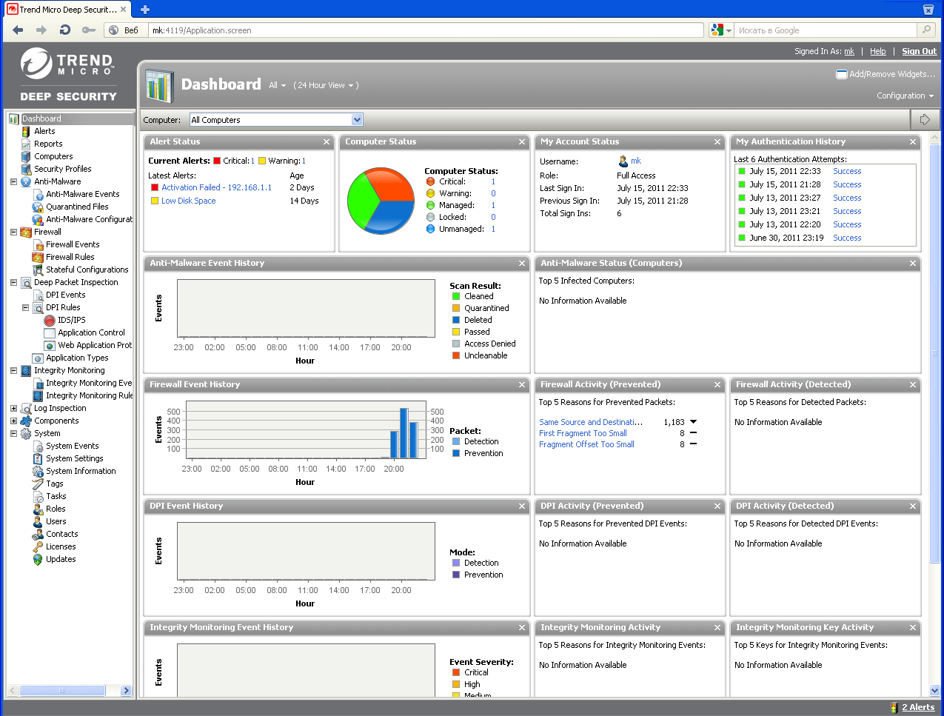
Task: Open System Settings in the sidebar
Action: click(74, 459)
